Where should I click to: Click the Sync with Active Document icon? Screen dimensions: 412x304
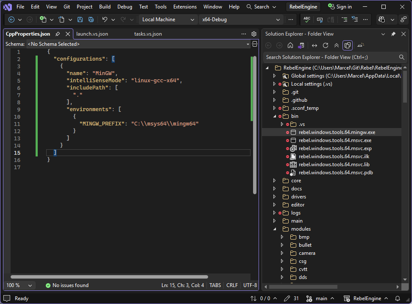314,45
